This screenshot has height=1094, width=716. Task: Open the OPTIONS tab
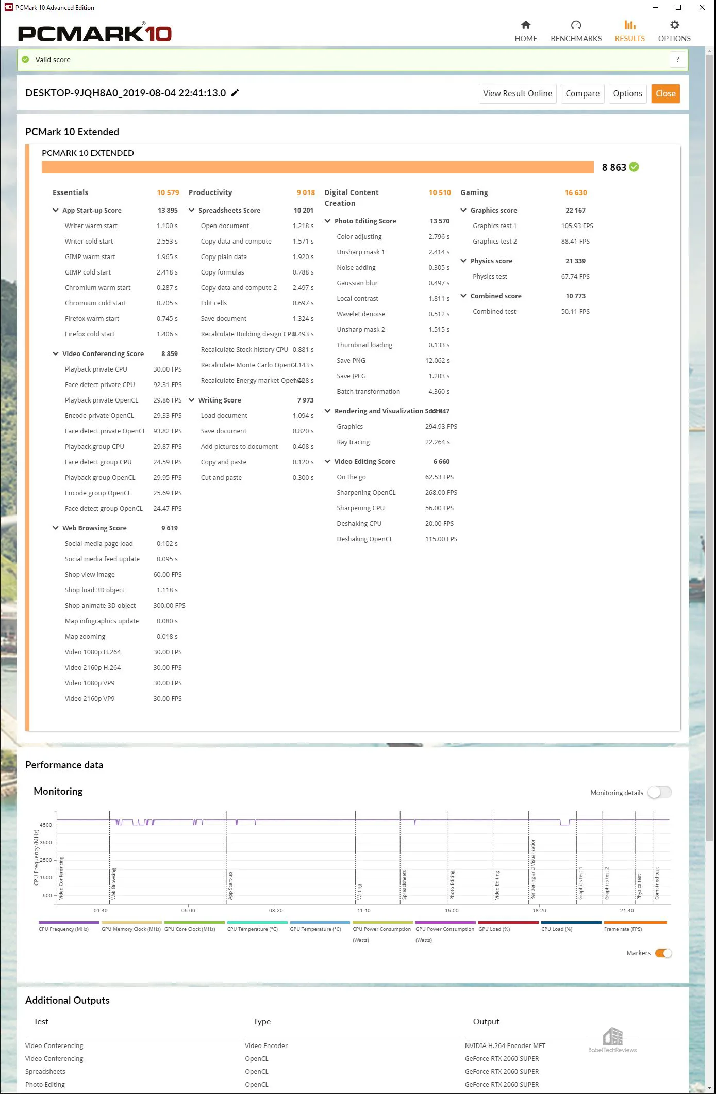[674, 31]
